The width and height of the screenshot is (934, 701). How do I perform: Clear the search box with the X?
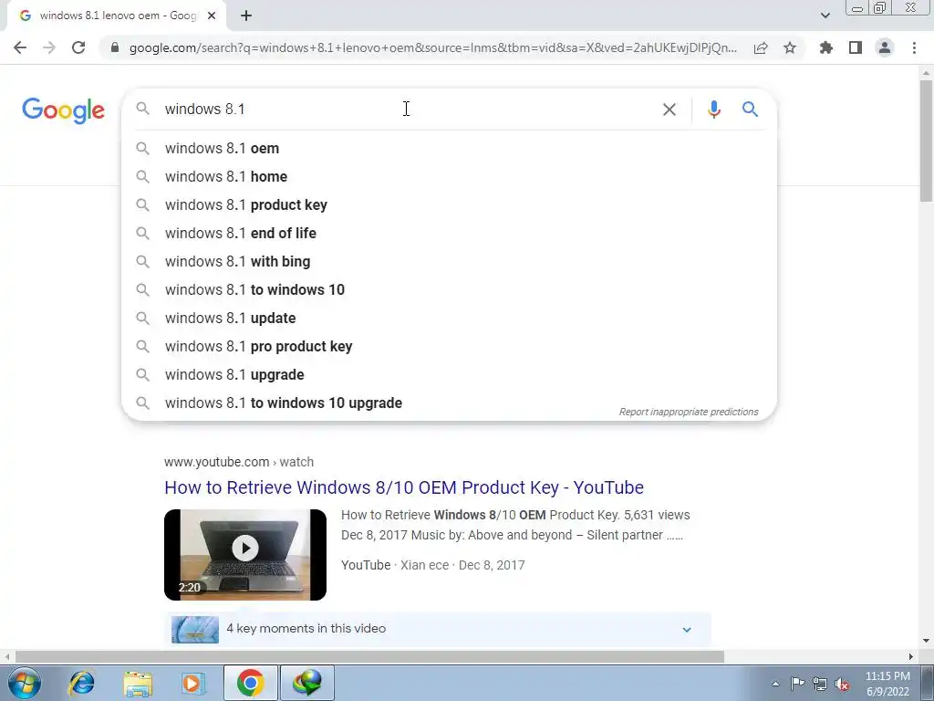click(x=669, y=110)
